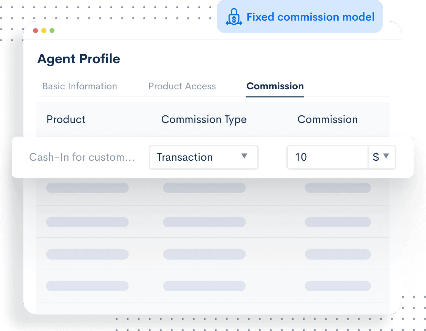Click the Product column header
This screenshot has width=426, height=331.
[x=66, y=119]
